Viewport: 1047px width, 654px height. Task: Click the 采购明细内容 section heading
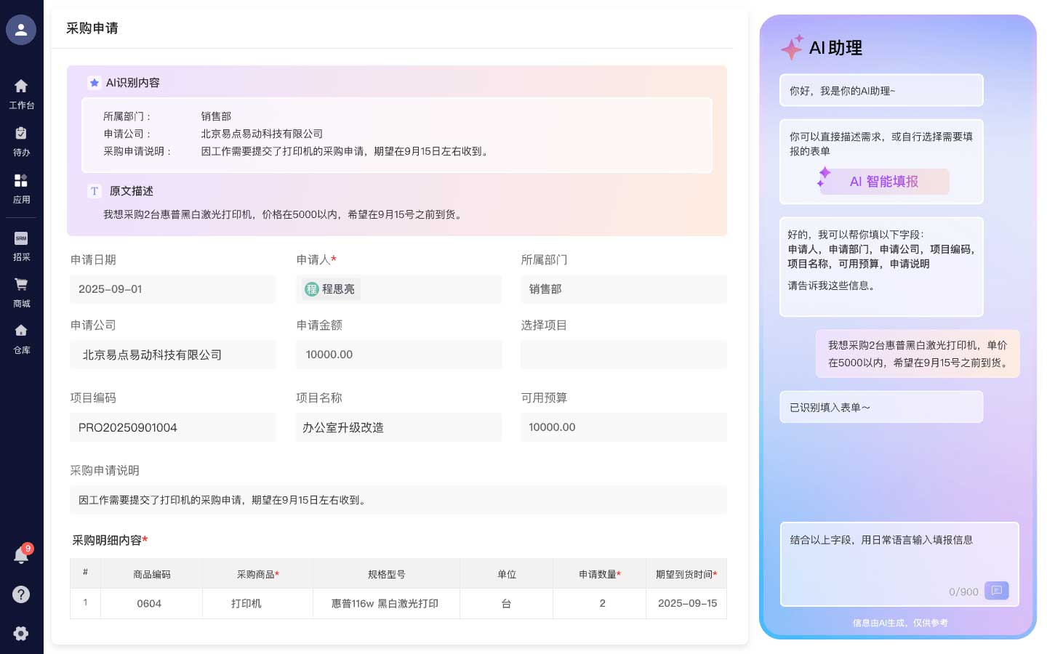(110, 541)
